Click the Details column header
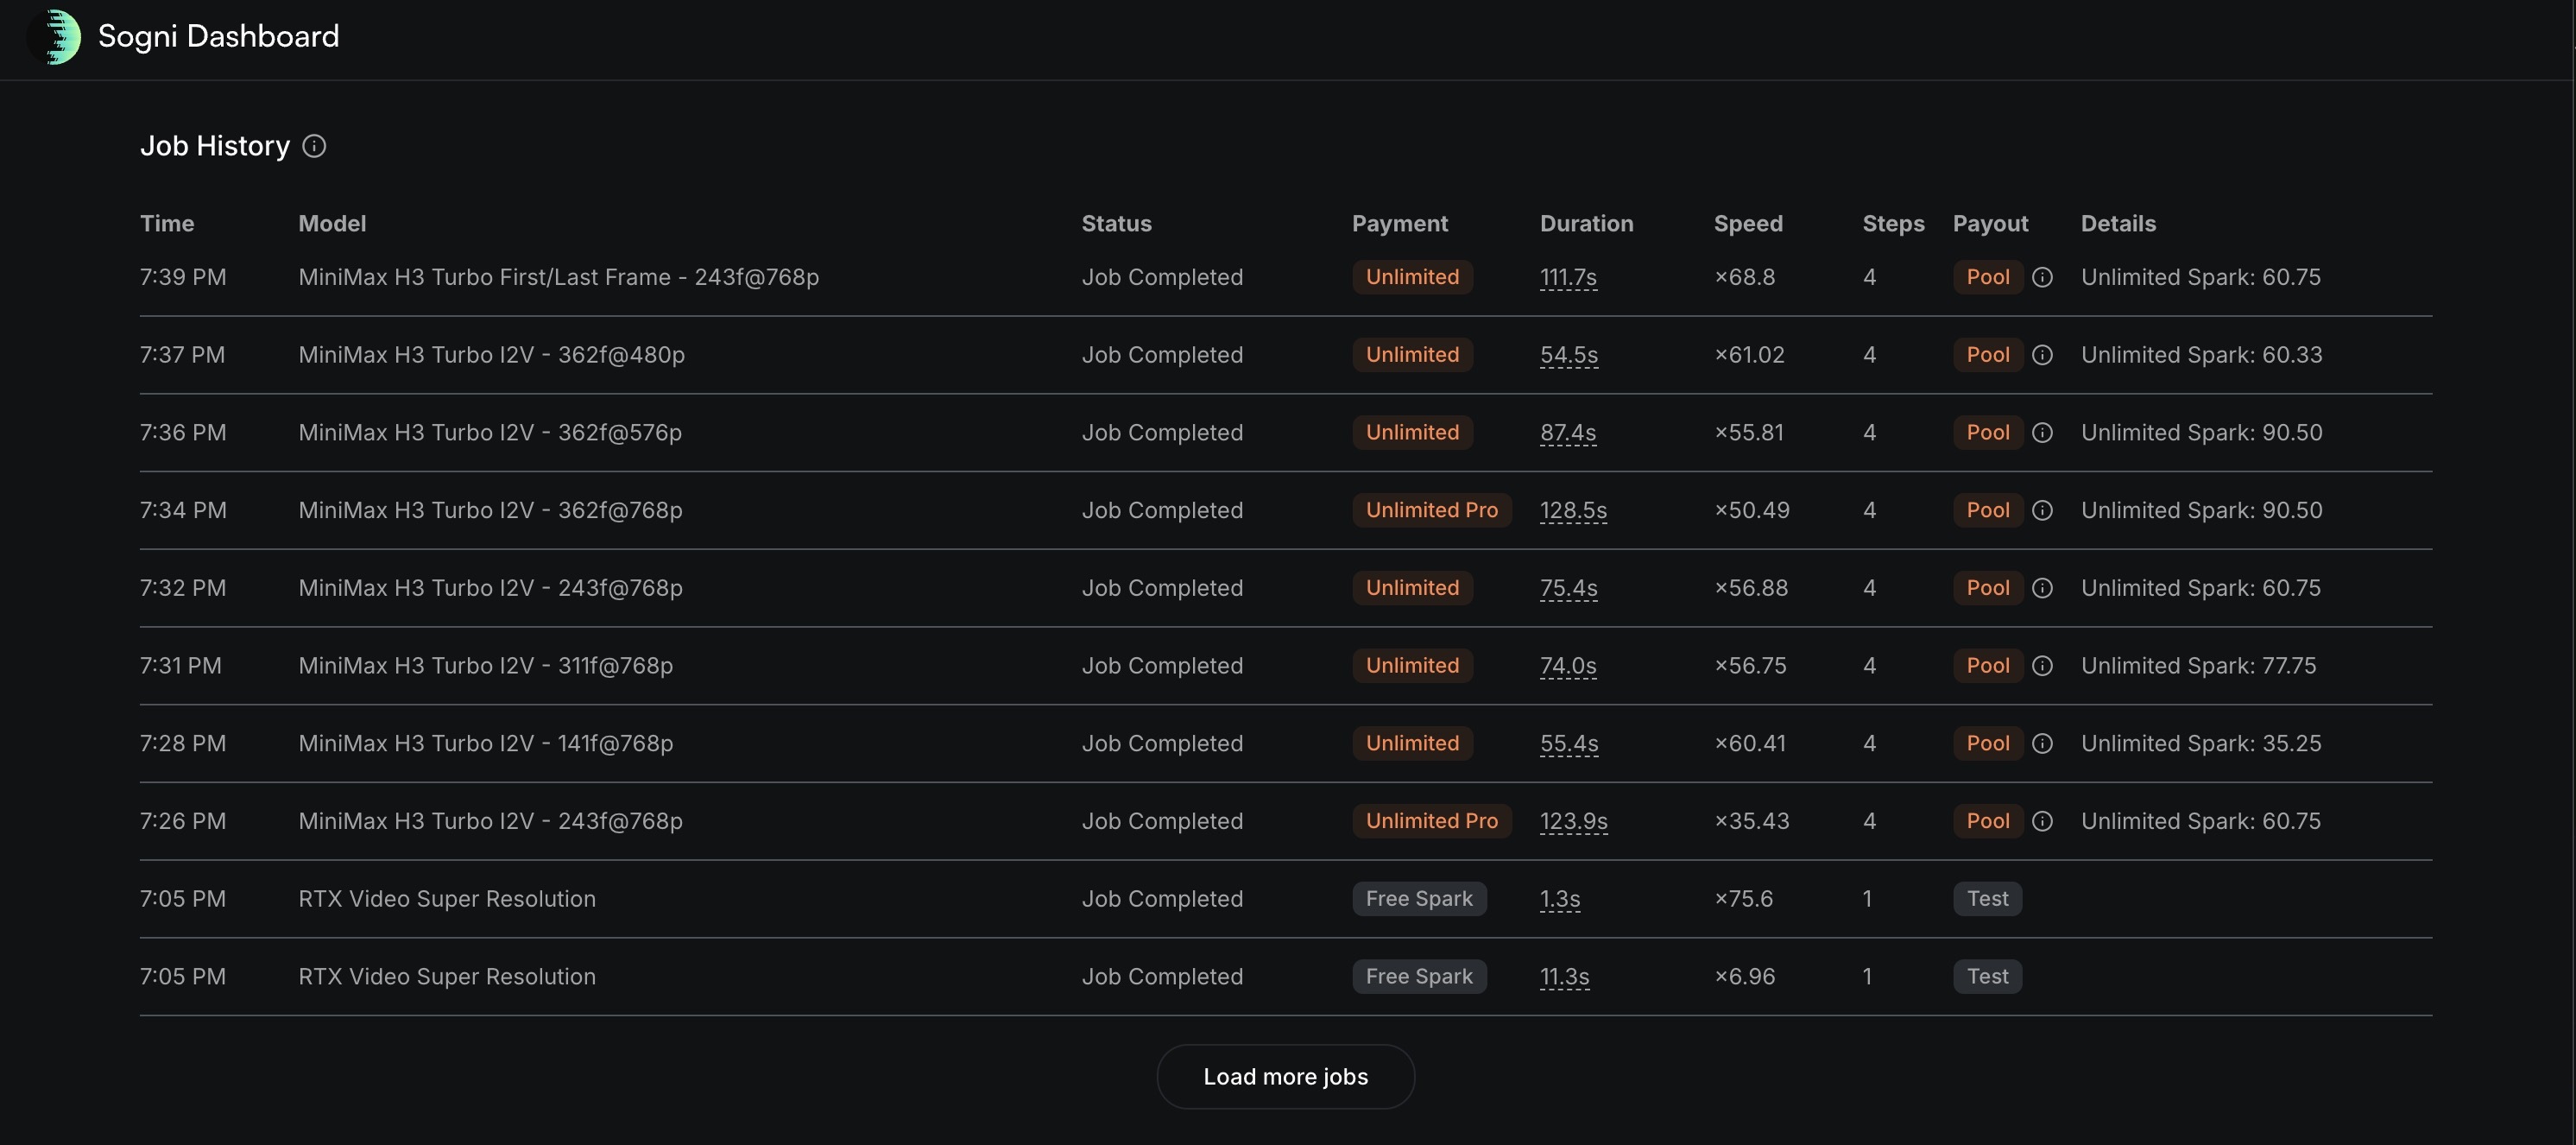 2118,223
